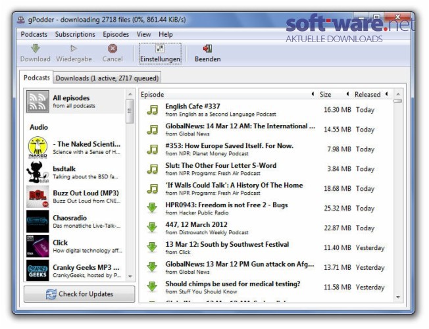Screen dimensions: 429x329
Task: Select The Naked Scientists podcast logo
Action: click(x=38, y=148)
